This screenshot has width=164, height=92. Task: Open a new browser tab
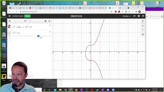point(120,8)
